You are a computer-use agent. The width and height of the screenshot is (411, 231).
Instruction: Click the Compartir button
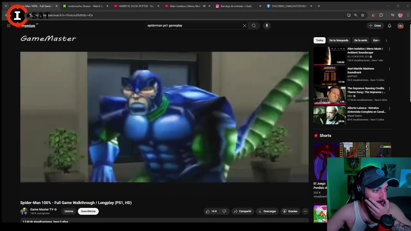(x=242, y=211)
